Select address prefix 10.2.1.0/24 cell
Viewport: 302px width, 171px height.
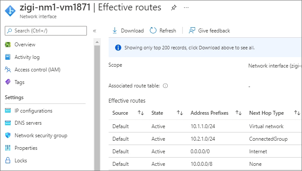pyautogui.click(x=203, y=139)
